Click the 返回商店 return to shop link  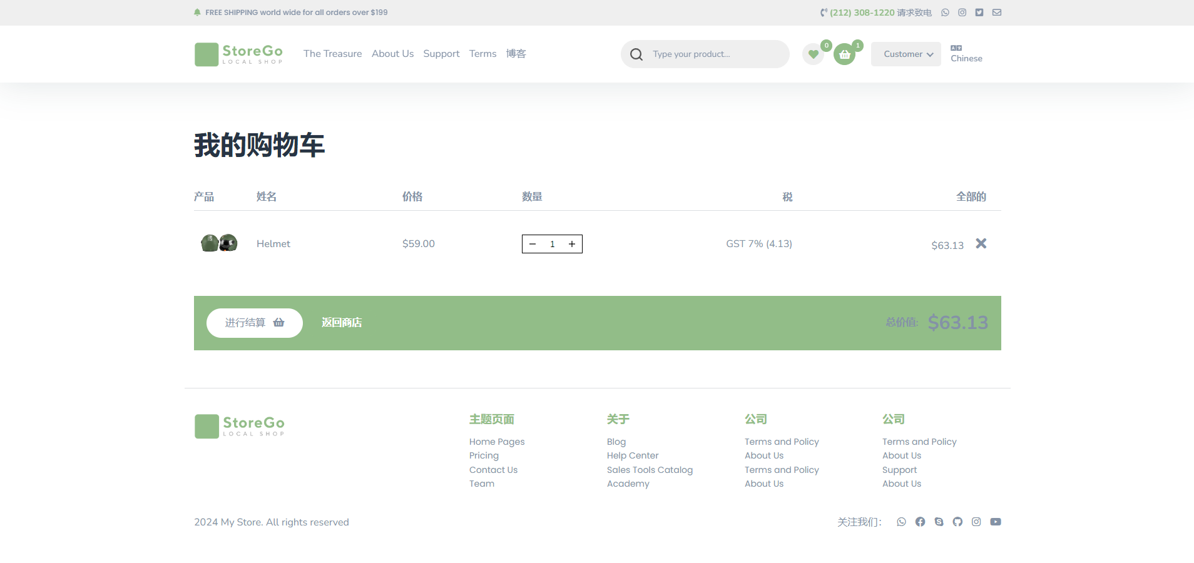[x=342, y=323]
